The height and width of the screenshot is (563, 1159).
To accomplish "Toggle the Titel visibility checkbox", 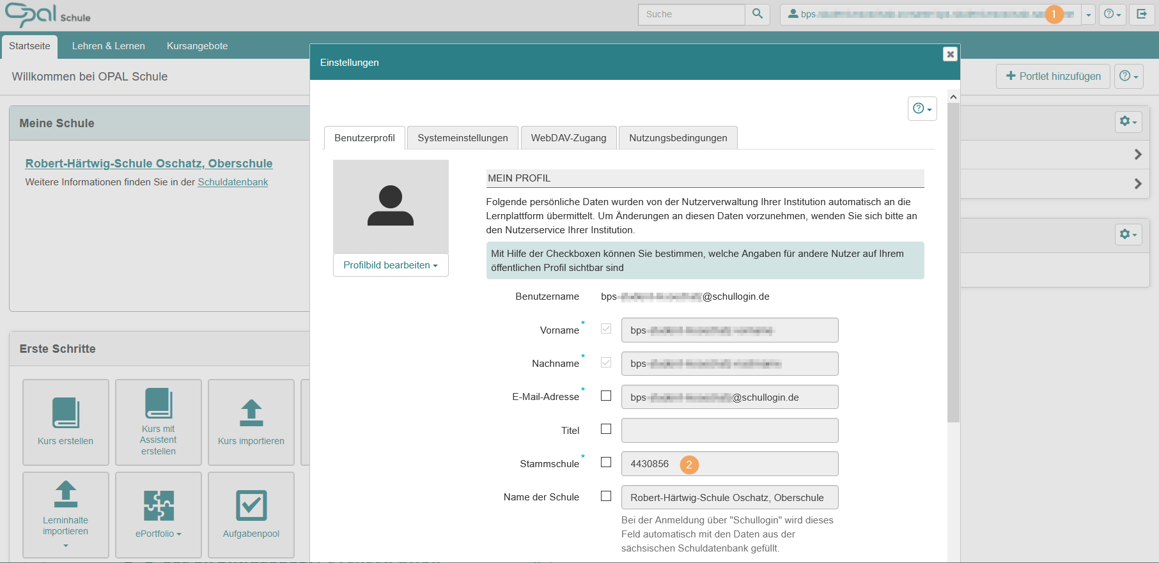I will click(606, 429).
